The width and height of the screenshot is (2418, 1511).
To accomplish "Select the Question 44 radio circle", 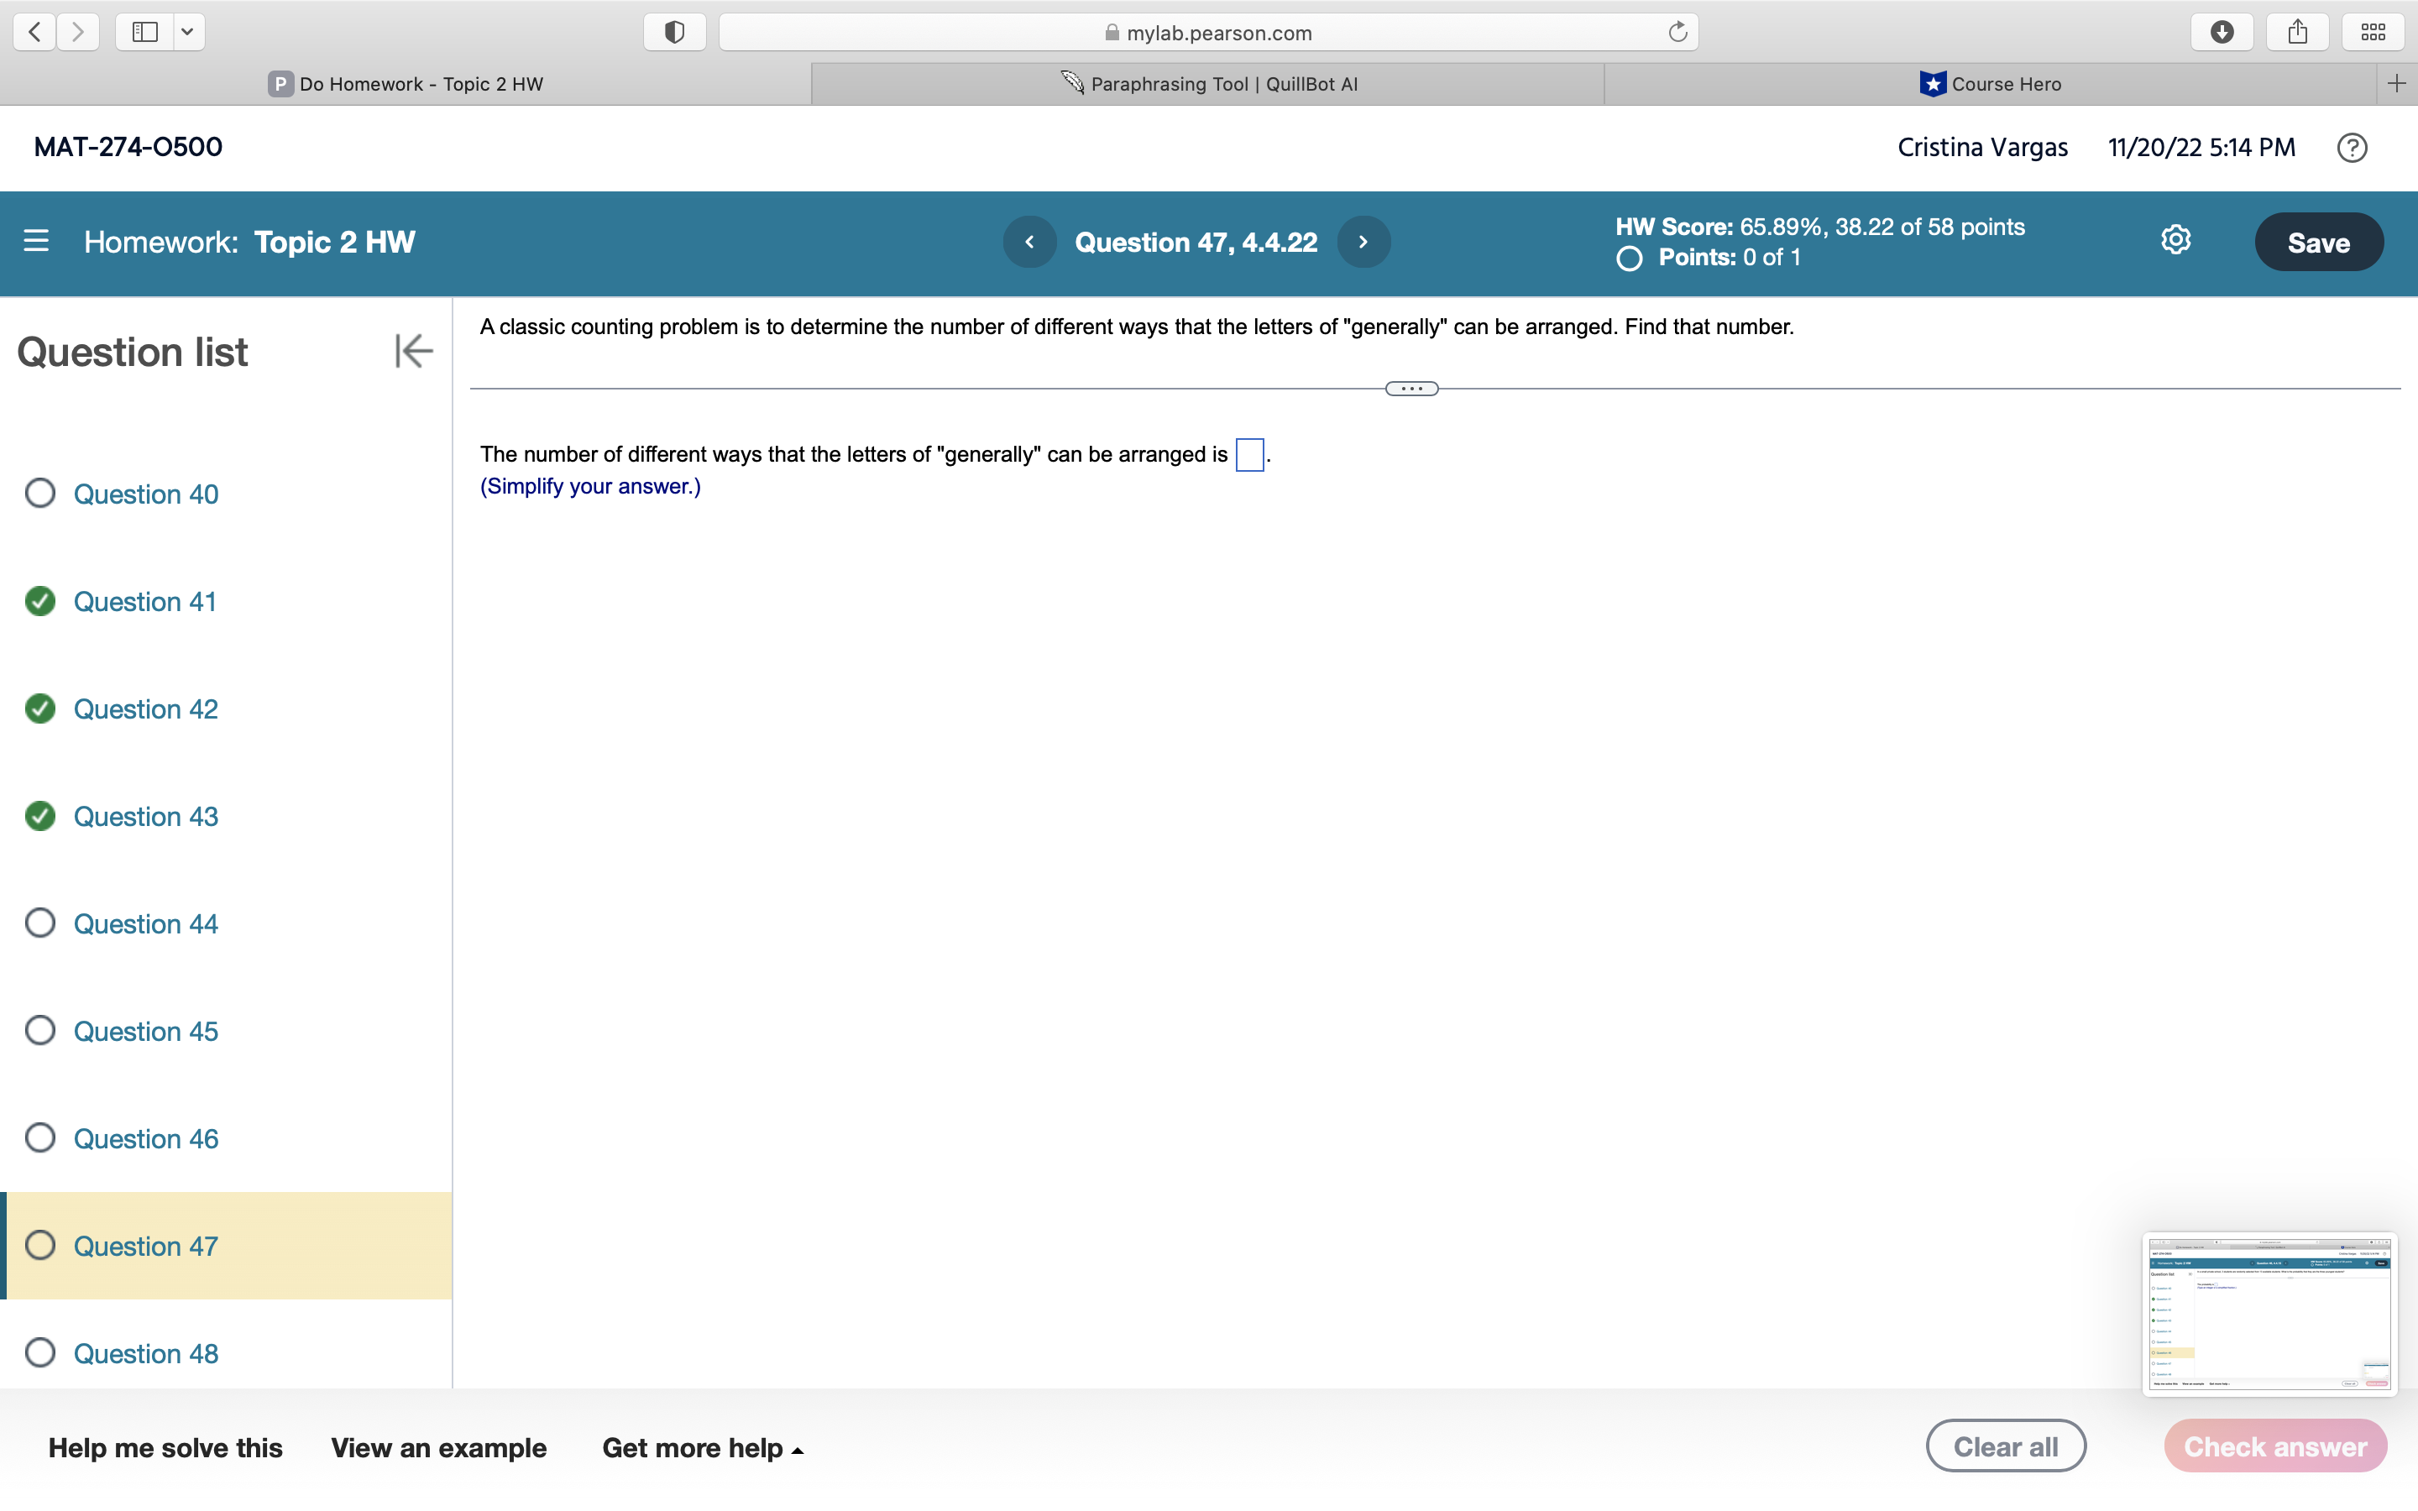I will pyautogui.click(x=41, y=923).
